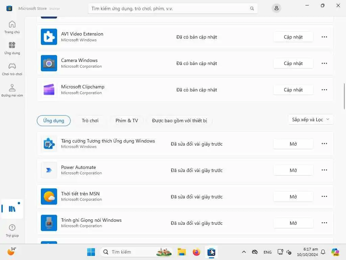Screen dimensions: 346x260
Task: Open Thời tiết trên MSN with Mở
Action: 293,197
